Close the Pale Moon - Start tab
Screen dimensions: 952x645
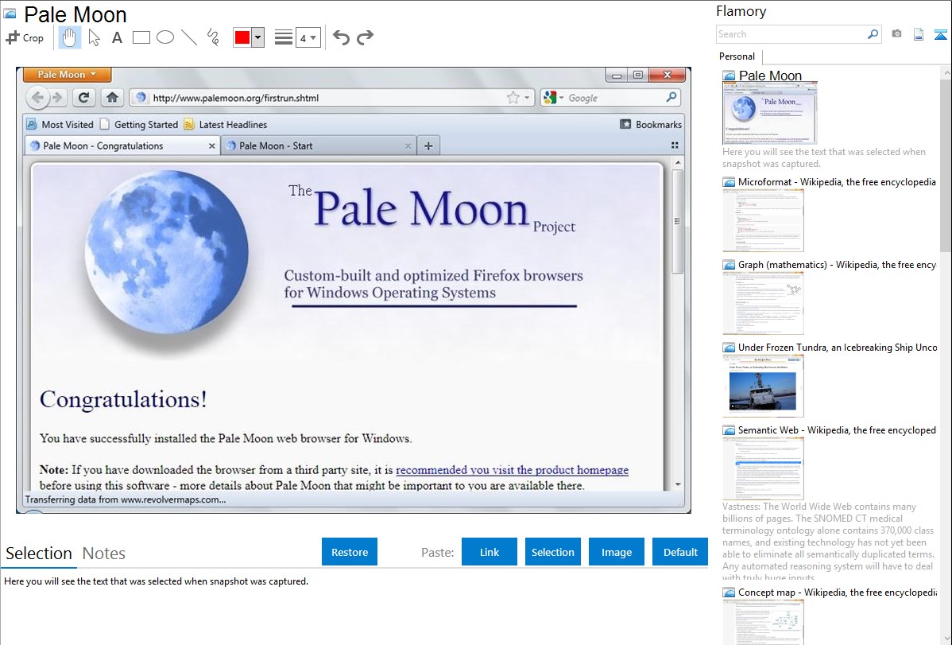point(408,146)
